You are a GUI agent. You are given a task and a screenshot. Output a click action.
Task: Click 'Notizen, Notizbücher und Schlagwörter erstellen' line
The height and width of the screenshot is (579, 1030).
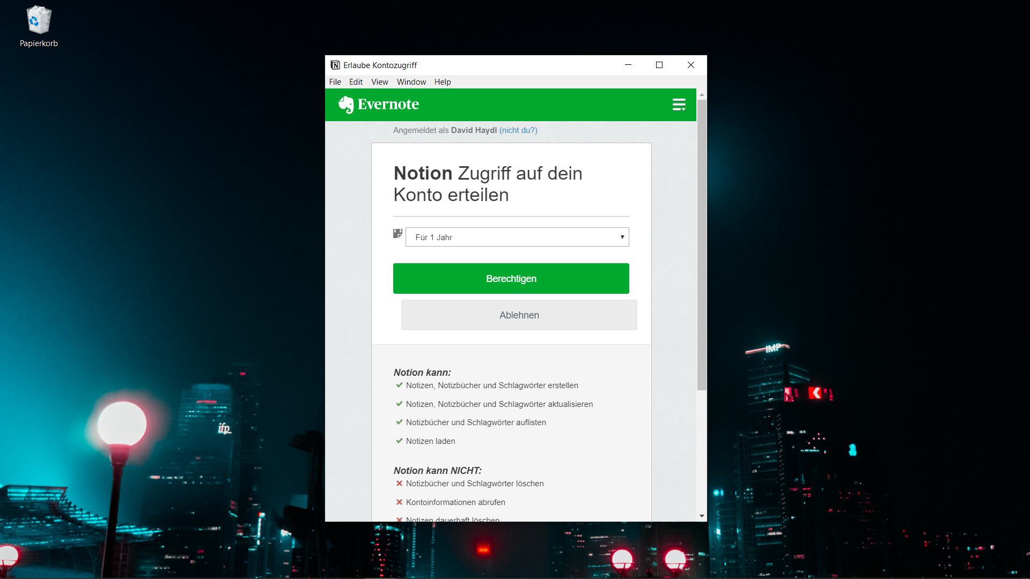click(492, 385)
